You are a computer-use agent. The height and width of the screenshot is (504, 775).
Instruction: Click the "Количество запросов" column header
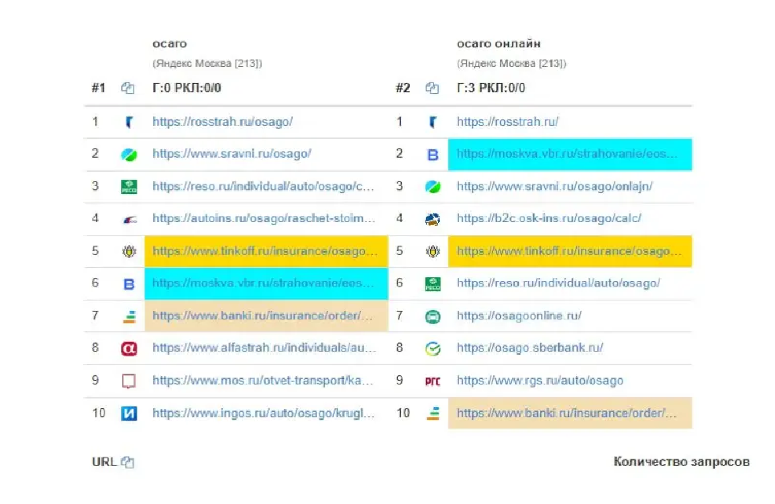(681, 462)
